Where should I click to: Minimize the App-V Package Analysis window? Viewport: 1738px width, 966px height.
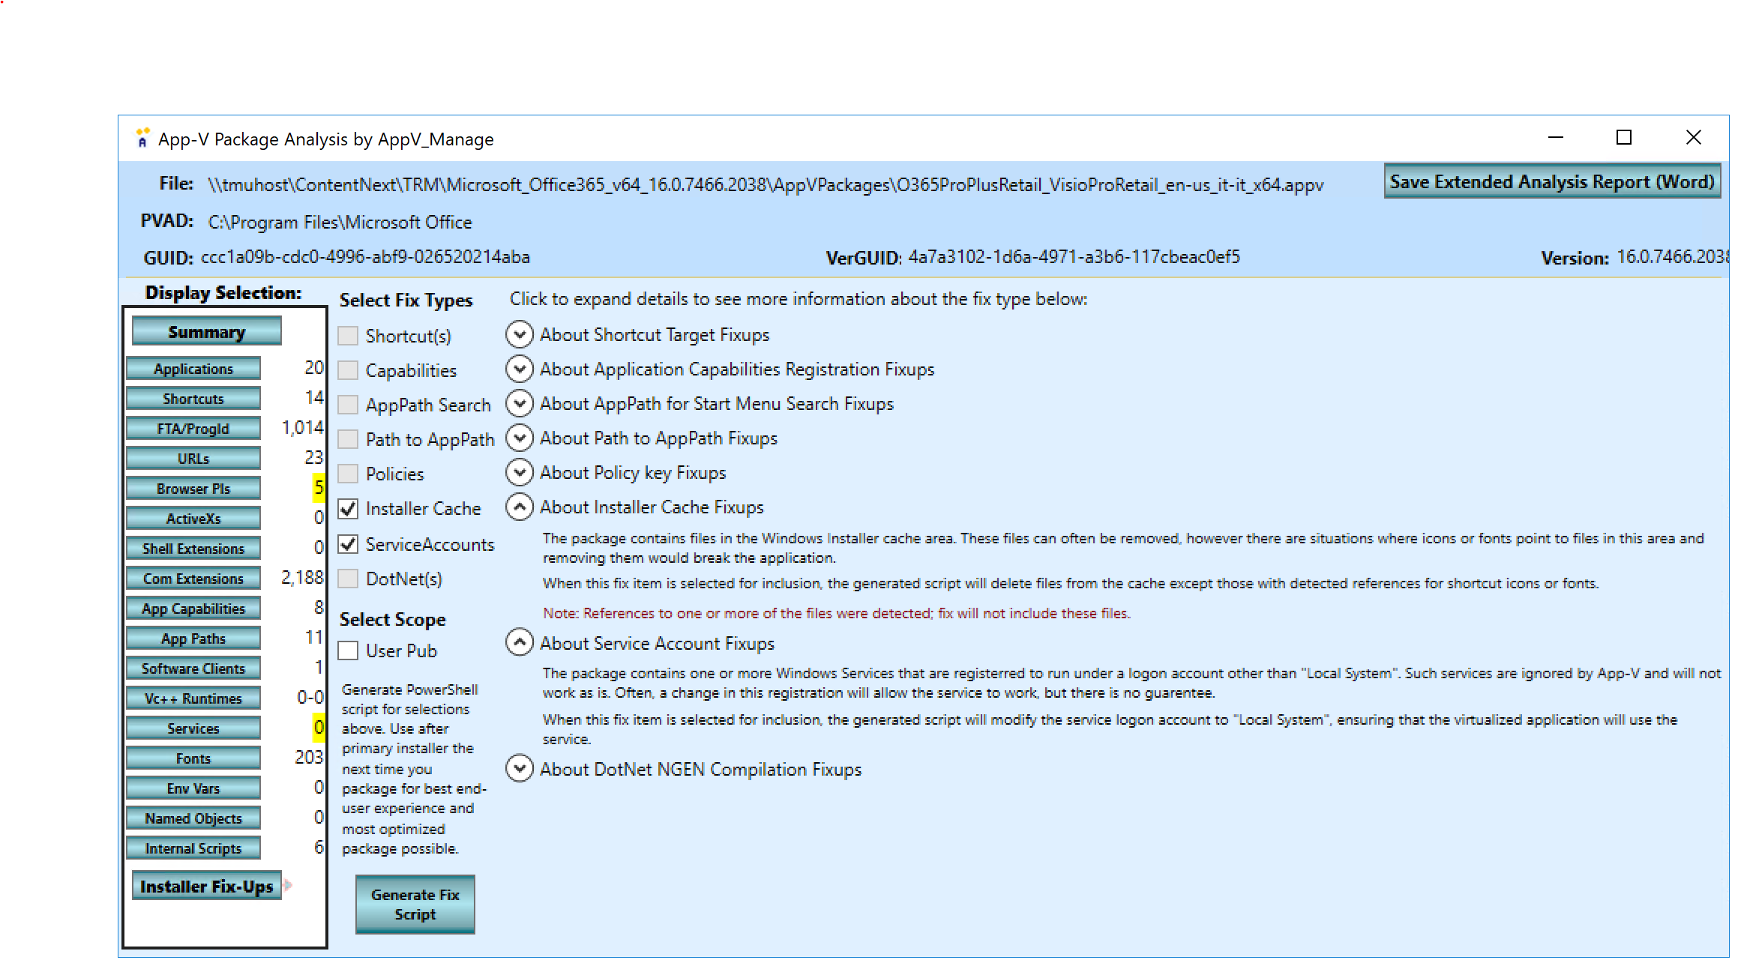coord(1555,138)
